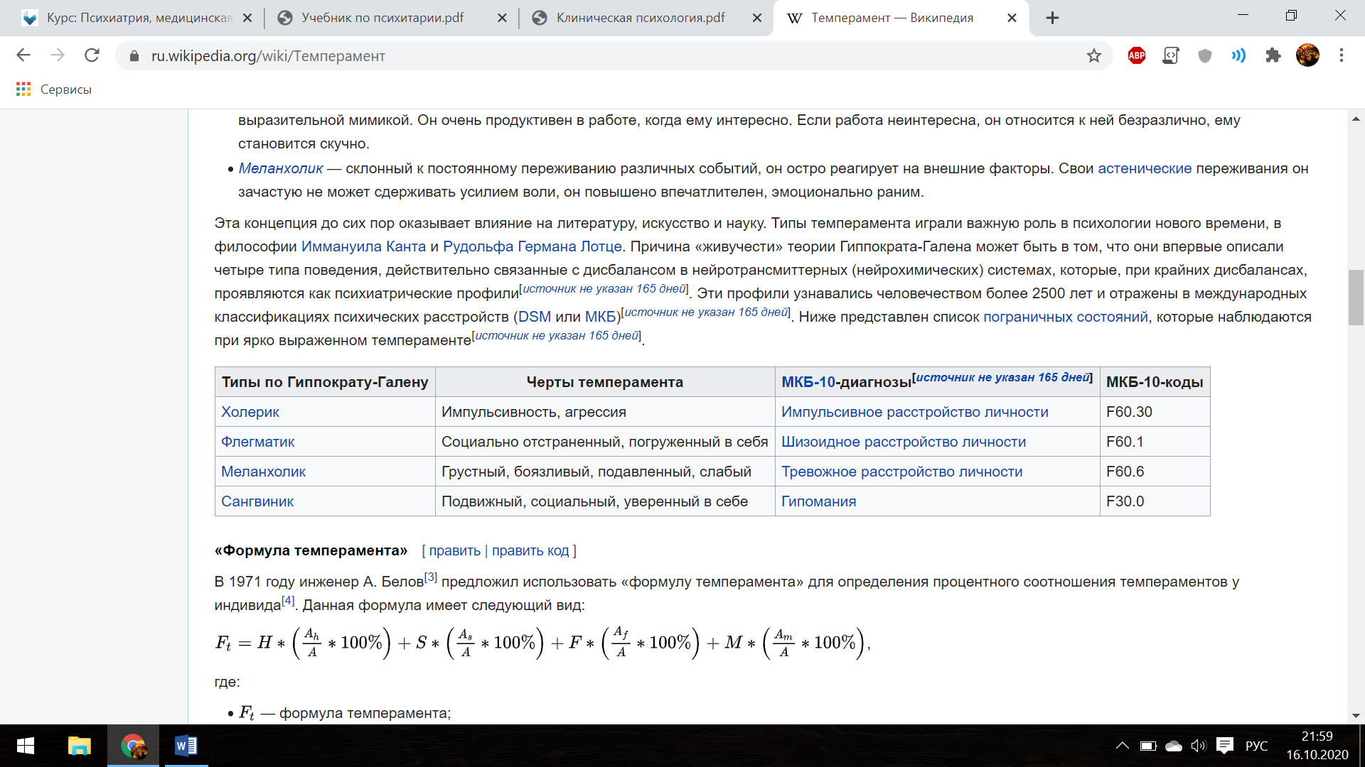Click править next to Формула темперамента
The image size is (1365, 767).
pyautogui.click(x=454, y=550)
